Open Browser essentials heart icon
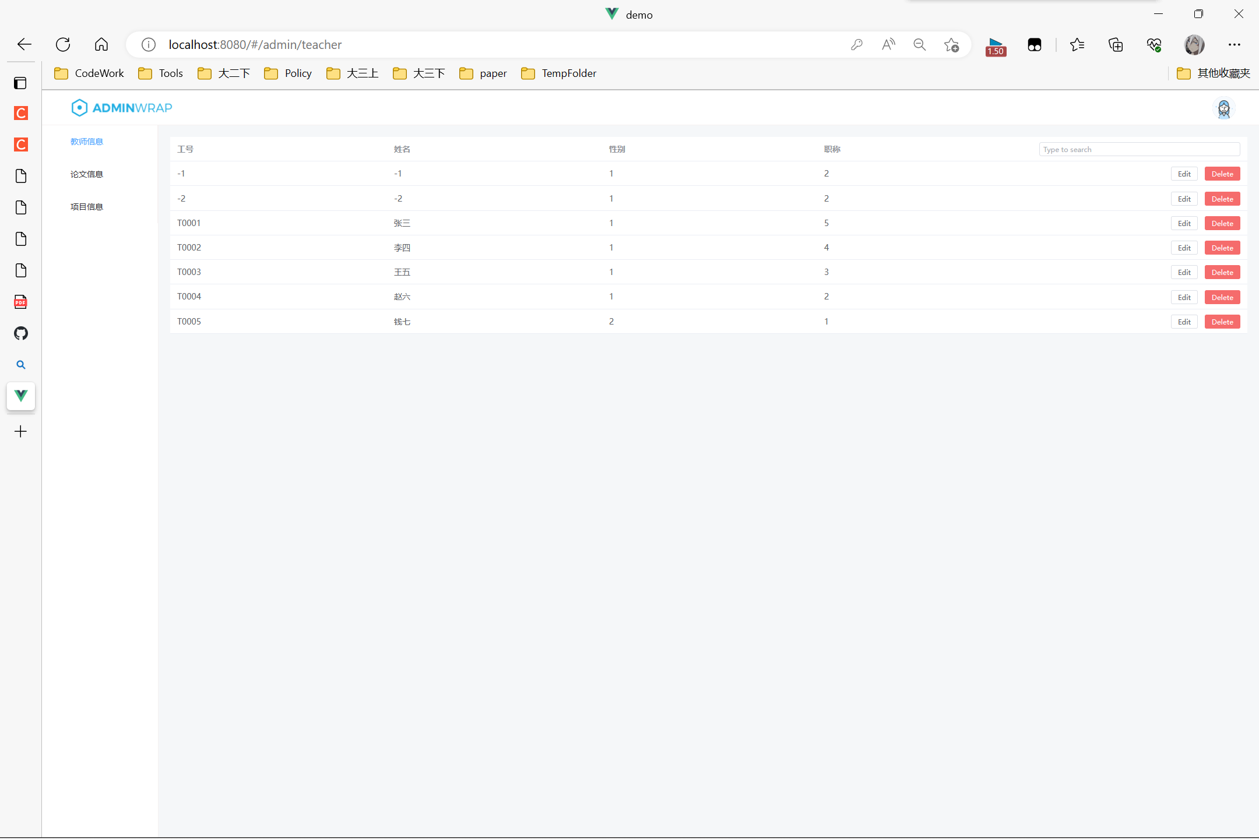The image size is (1259, 839). pyautogui.click(x=1154, y=44)
